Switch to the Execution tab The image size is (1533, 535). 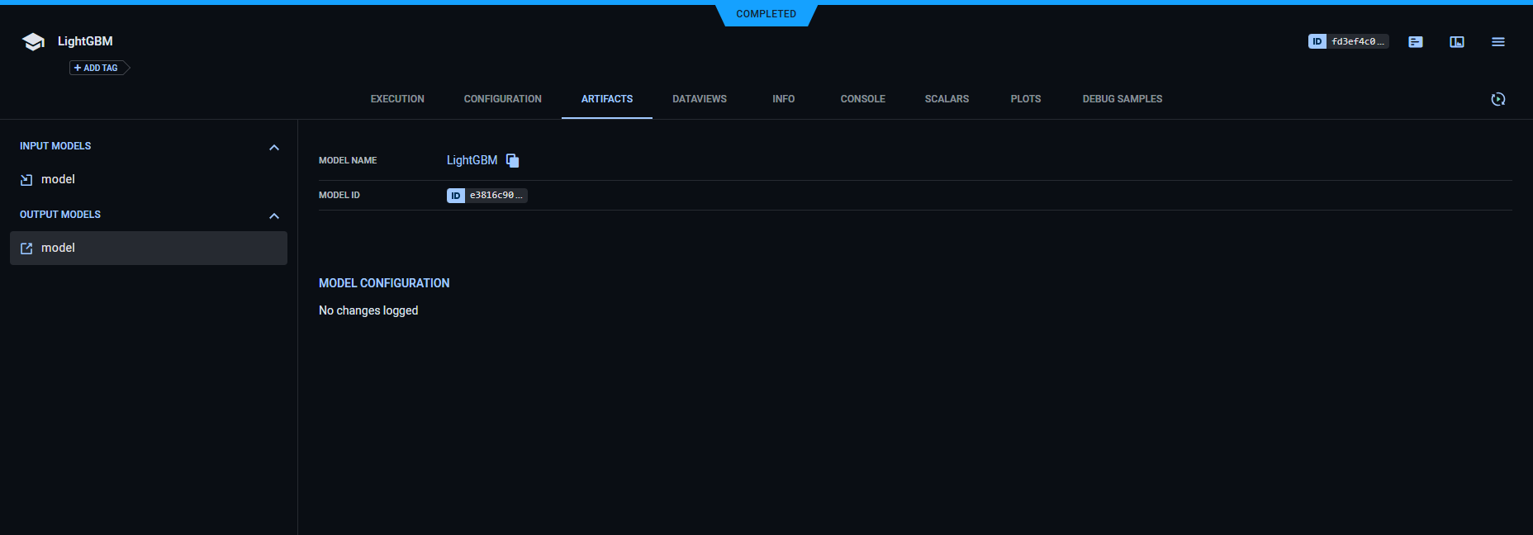pyautogui.click(x=397, y=99)
